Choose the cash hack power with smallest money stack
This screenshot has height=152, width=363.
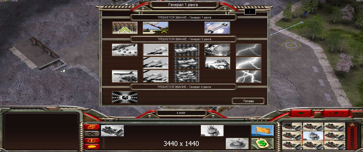coord(186,50)
